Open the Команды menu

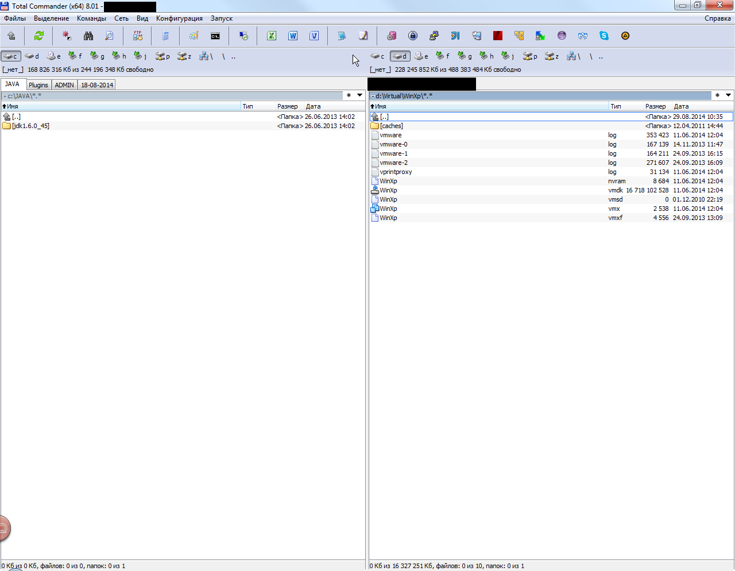click(91, 18)
